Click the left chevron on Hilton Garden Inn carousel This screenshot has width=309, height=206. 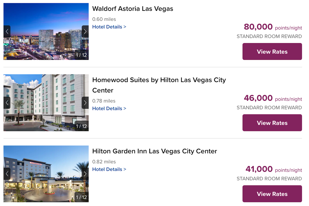pos(7,174)
